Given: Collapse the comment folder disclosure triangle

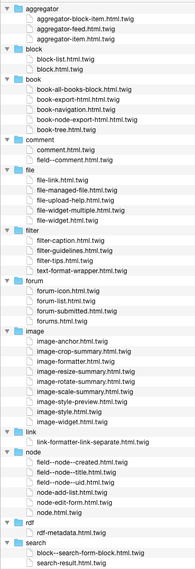Looking at the screenshot, I should coord(7,139).
